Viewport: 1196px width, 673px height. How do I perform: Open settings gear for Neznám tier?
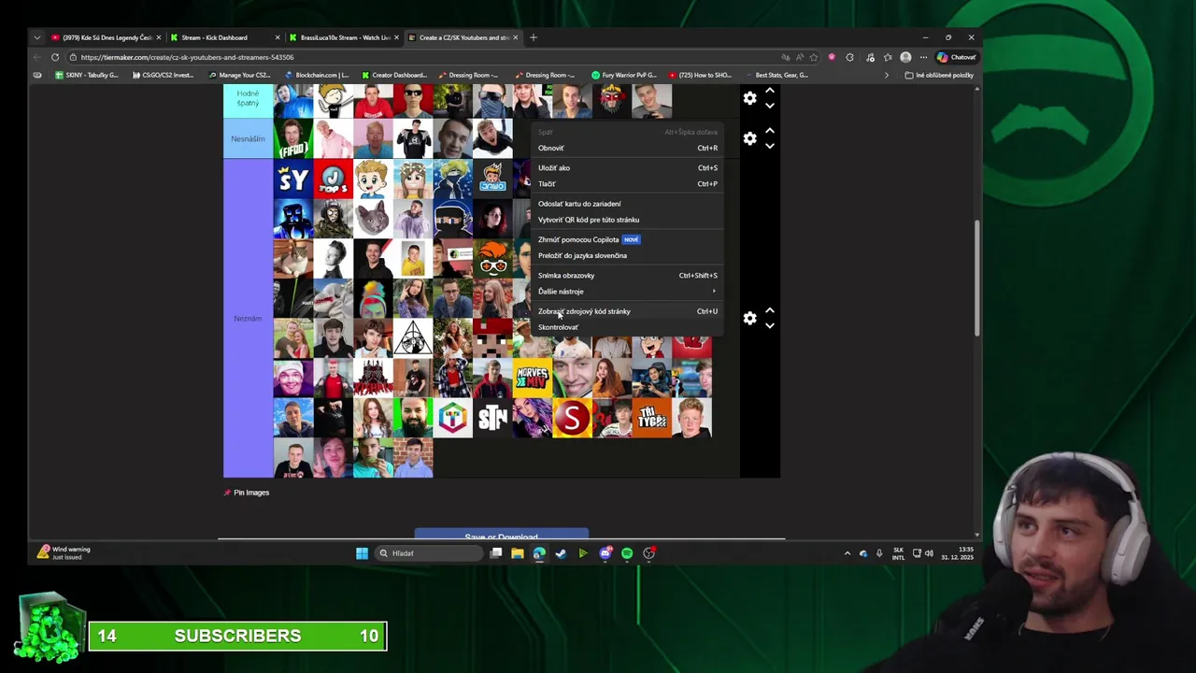(x=749, y=318)
